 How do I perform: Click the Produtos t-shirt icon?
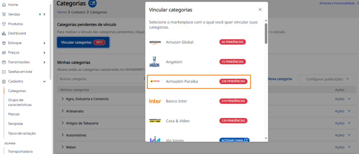pyautogui.click(x=4, y=24)
